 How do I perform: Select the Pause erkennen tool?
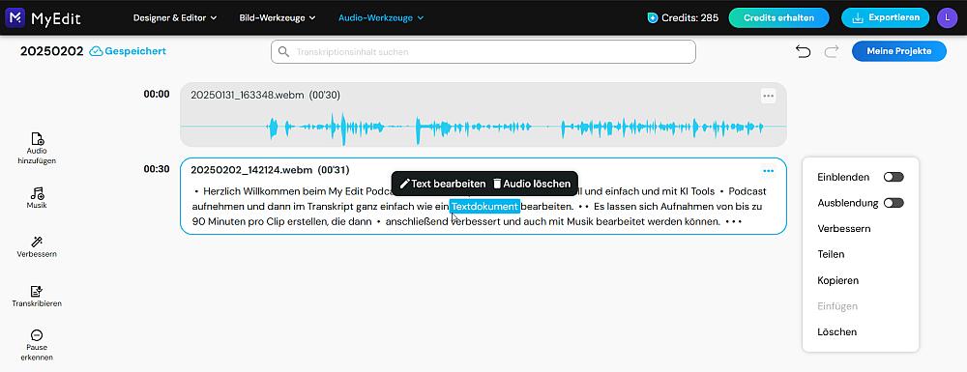click(x=37, y=345)
